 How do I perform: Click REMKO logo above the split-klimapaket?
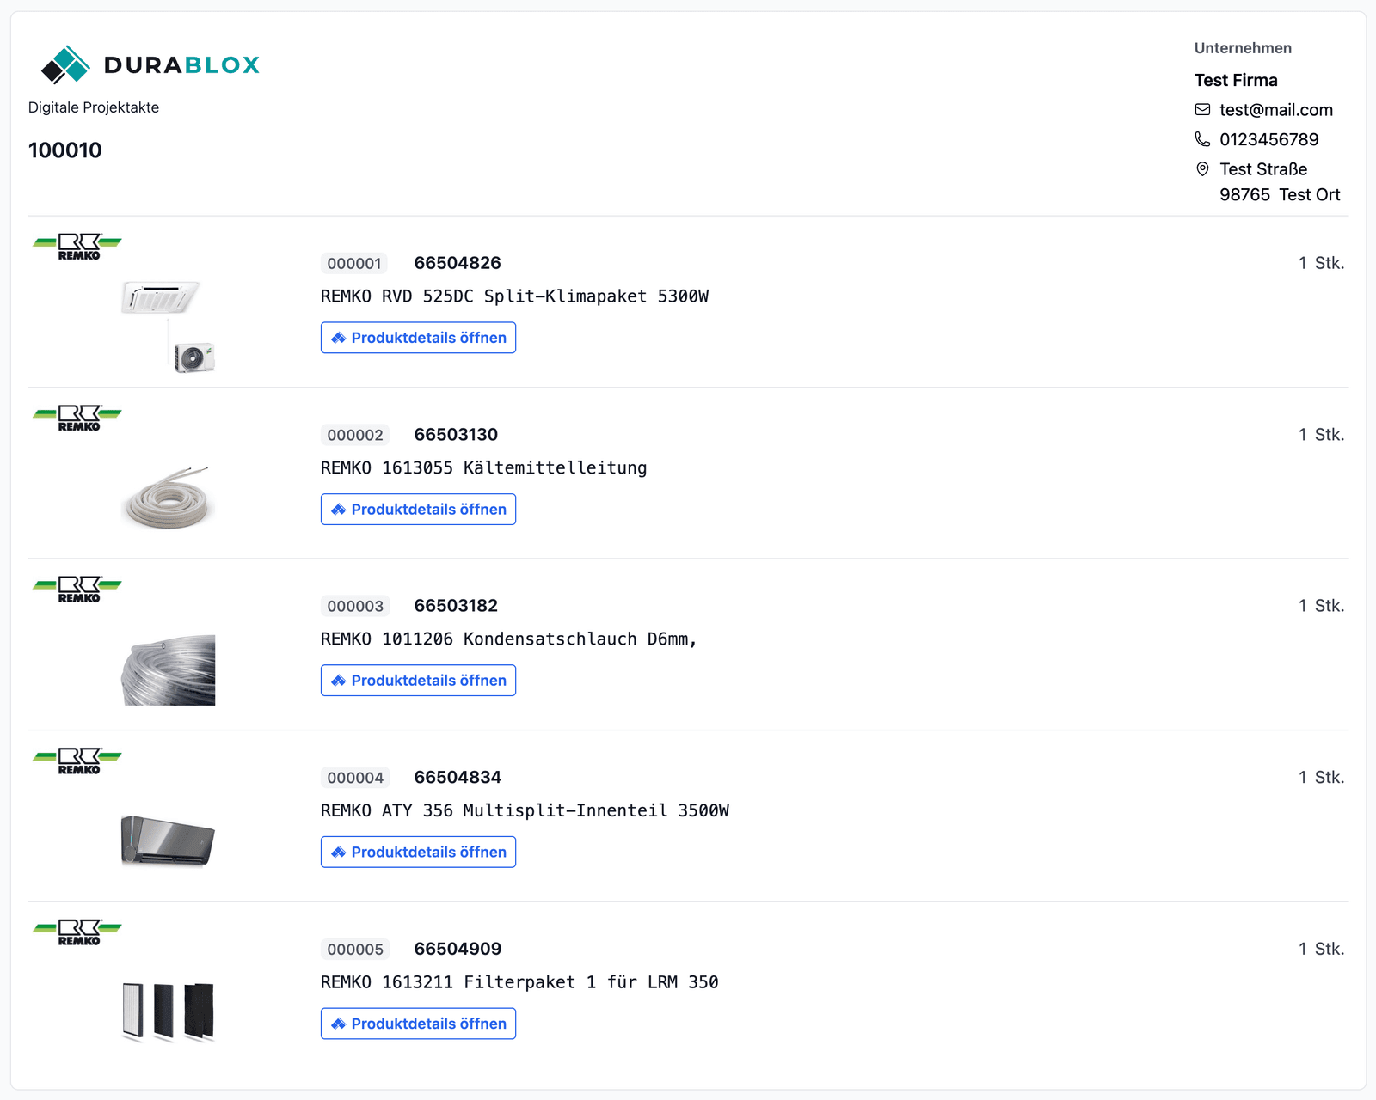pyautogui.click(x=77, y=246)
